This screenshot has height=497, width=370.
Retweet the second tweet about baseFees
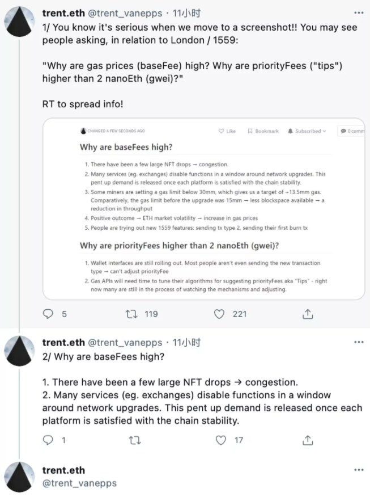[x=134, y=440]
